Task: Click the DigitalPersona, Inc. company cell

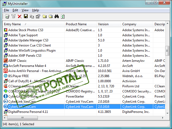Action: (x=136, y=112)
